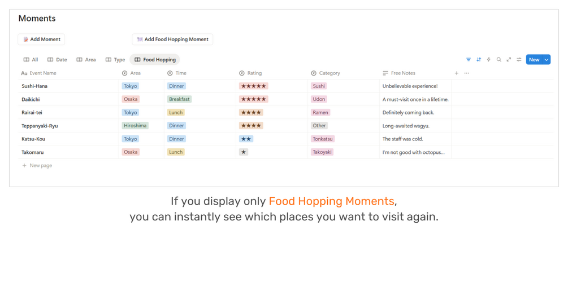
Task: Open the filter icon in the toolbar
Action: [x=469, y=60]
